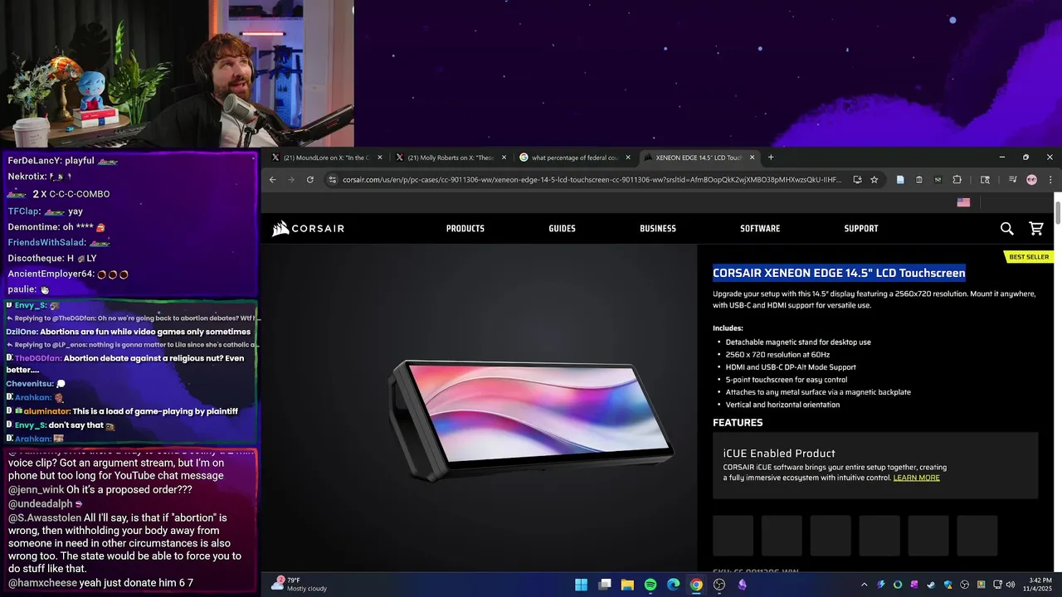Click Discotheque username in chat
1062x597 pixels.
[36, 258]
